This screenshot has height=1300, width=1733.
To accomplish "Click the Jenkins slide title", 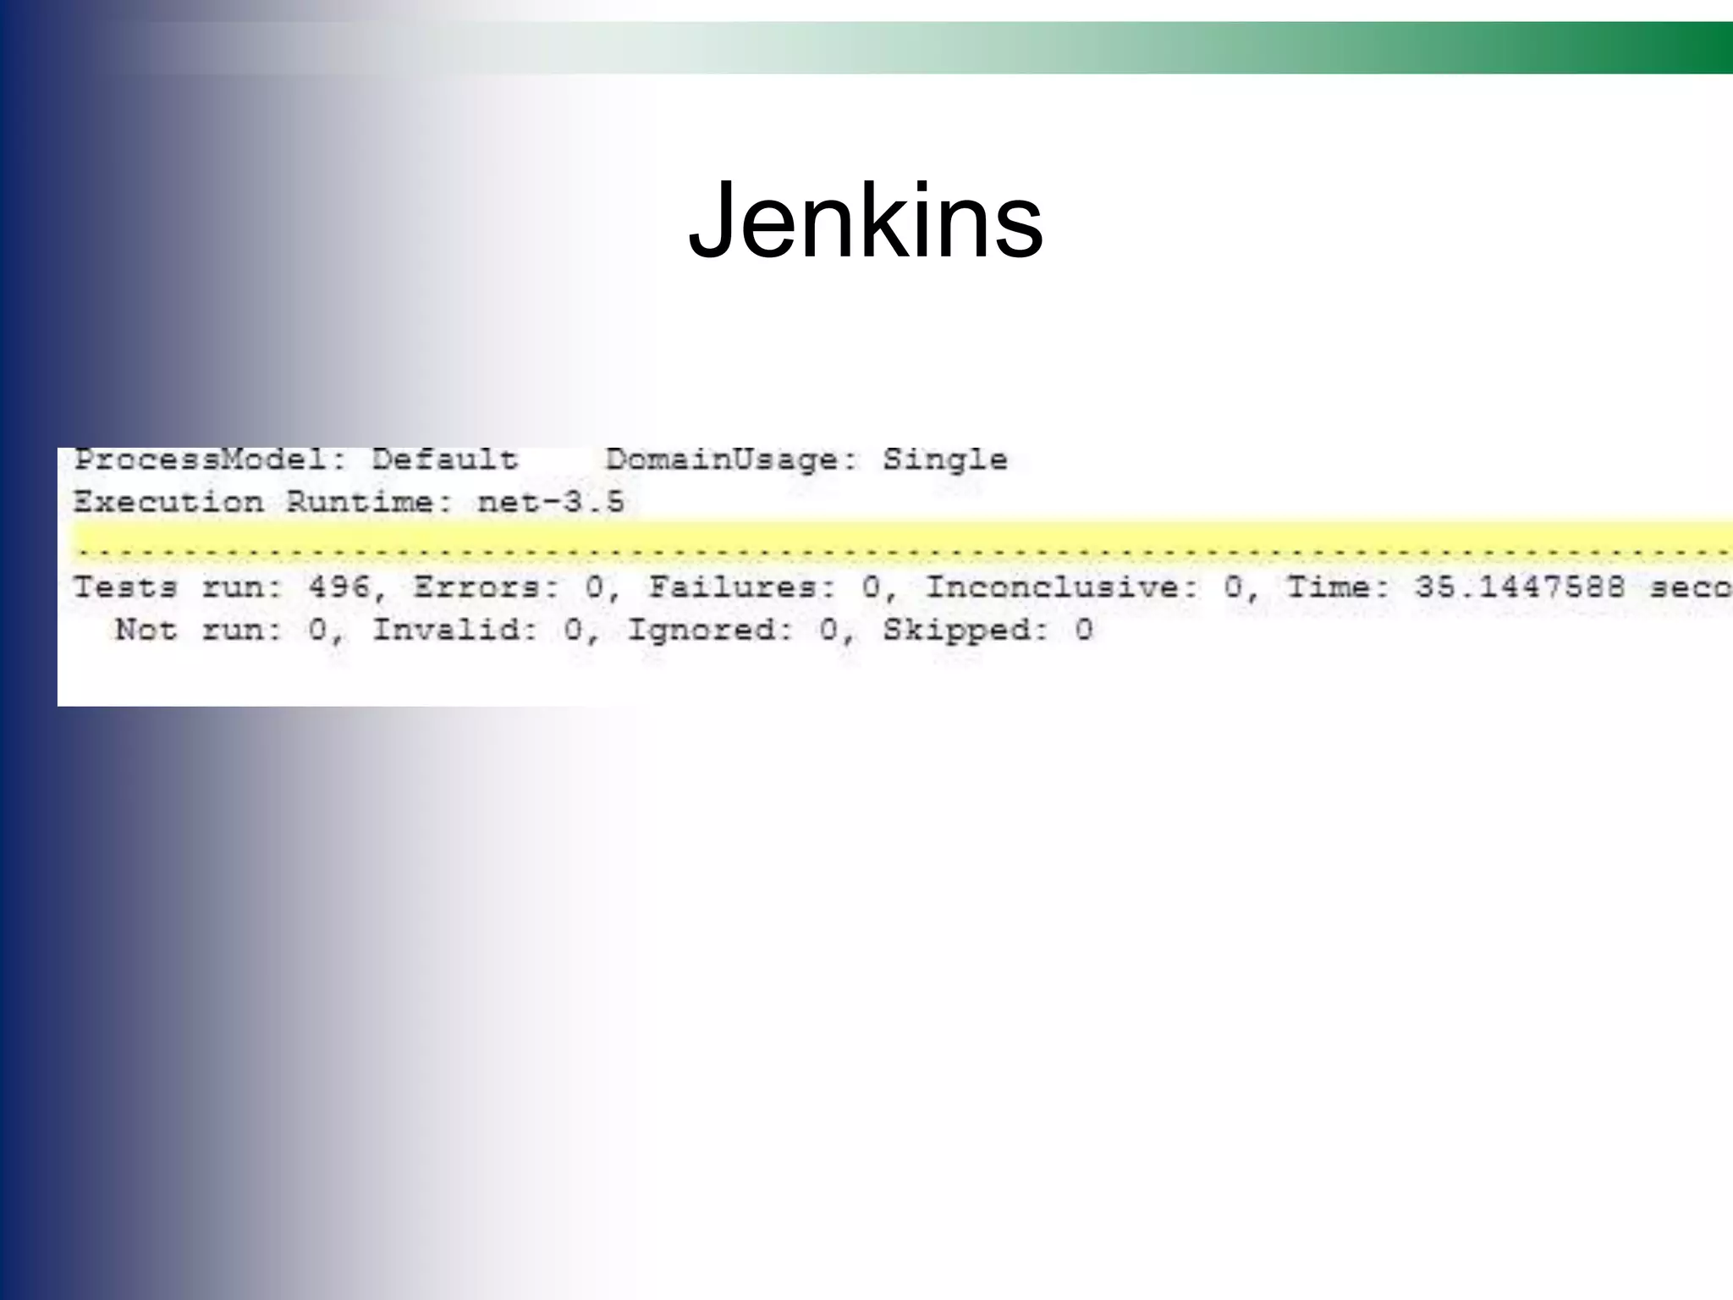I will point(866,222).
